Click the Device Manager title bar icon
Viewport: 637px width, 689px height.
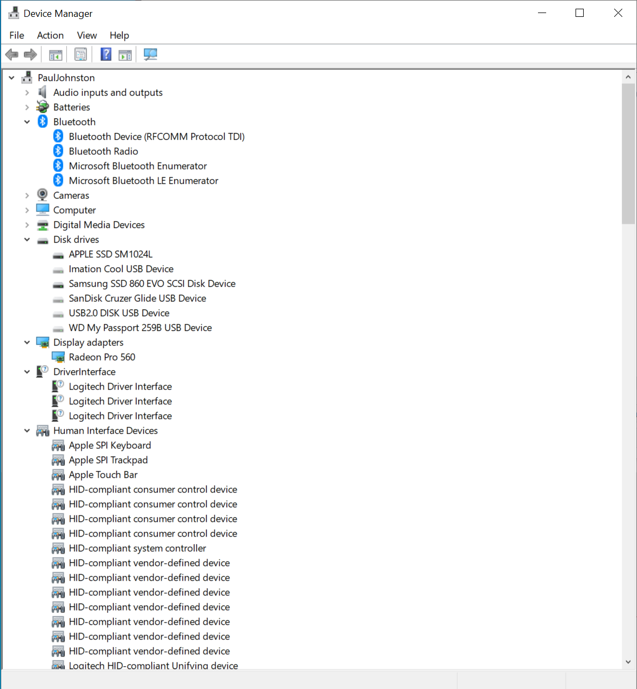click(14, 13)
